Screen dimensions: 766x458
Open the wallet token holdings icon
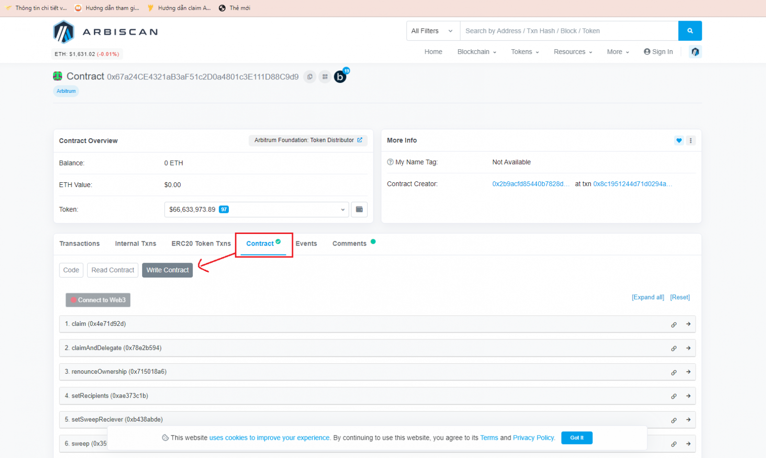[x=359, y=209]
